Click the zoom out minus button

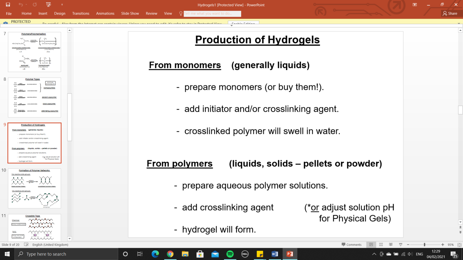click(408, 245)
